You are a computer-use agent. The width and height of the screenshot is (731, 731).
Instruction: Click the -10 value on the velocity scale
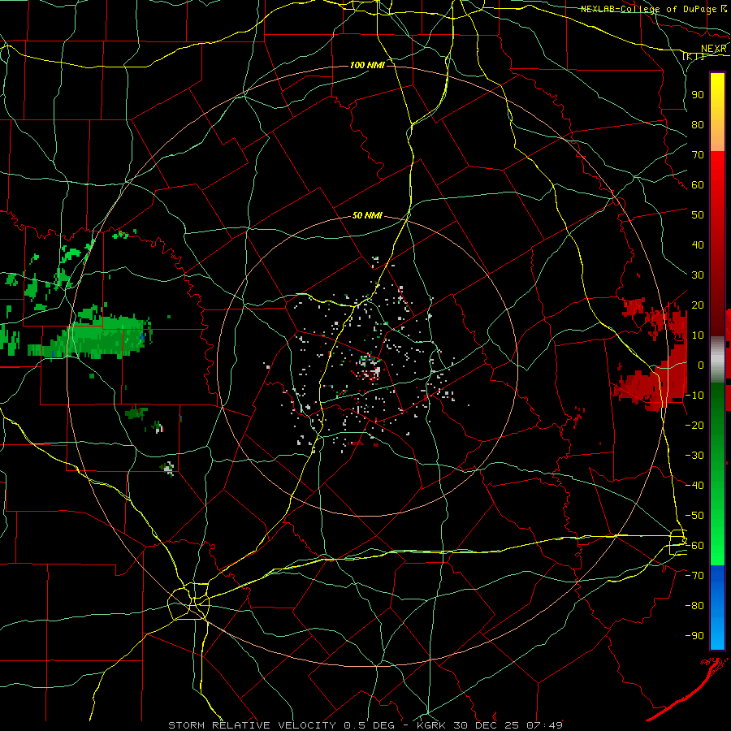pos(694,396)
